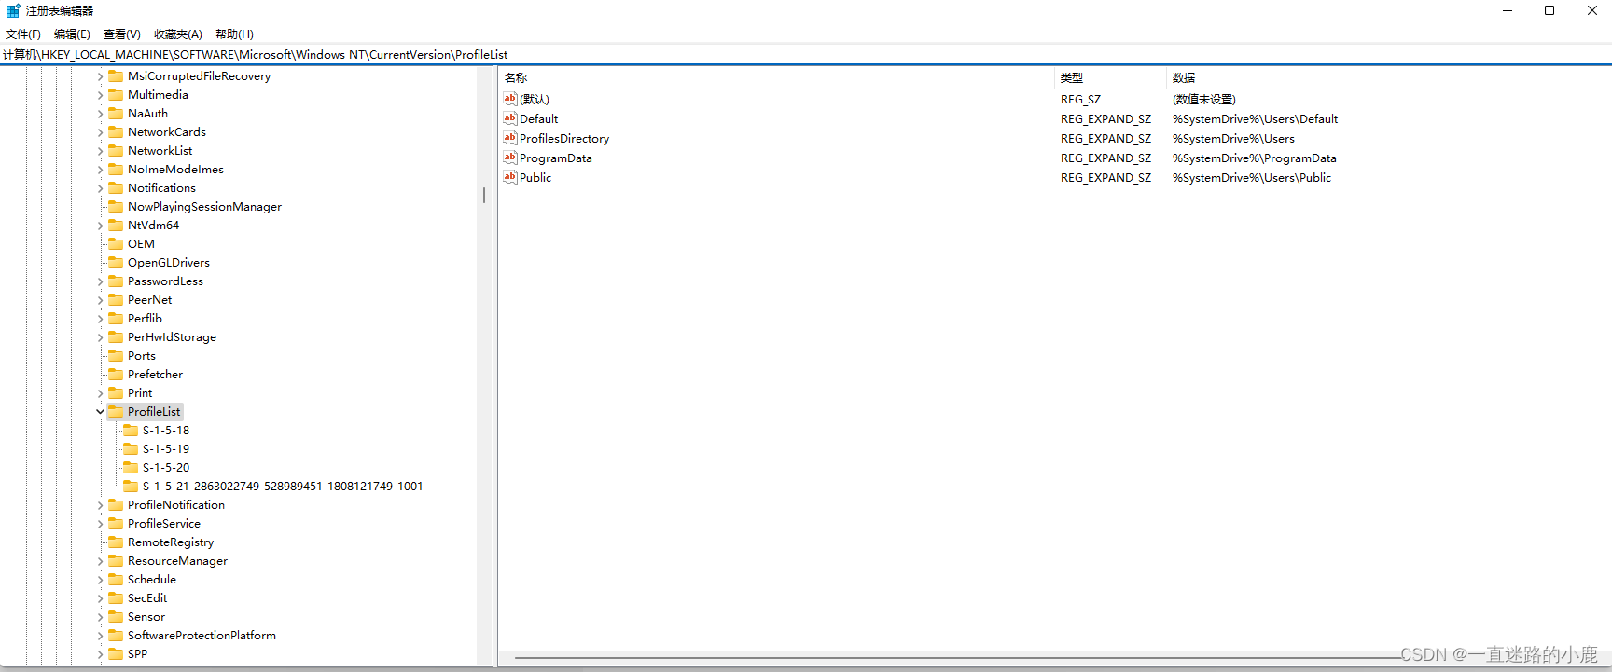This screenshot has width=1612, height=672.
Task: Select the ProfilesDirectory value name
Action: tap(564, 138)
